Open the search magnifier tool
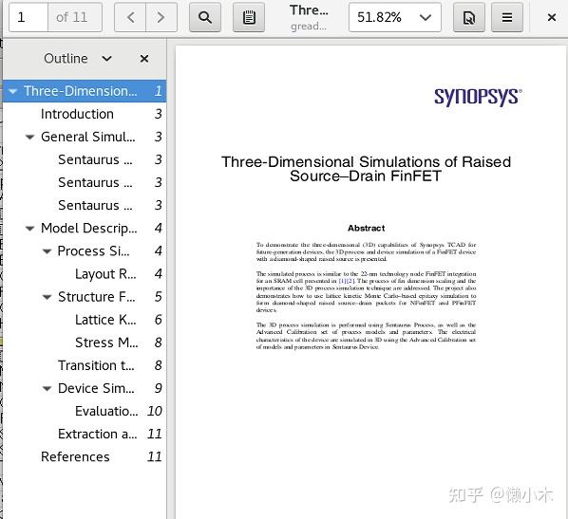The image size is (568, 519). tap(205, 17)
